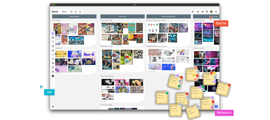
Task: Open the notifications bell
Action: coord(216,11)
